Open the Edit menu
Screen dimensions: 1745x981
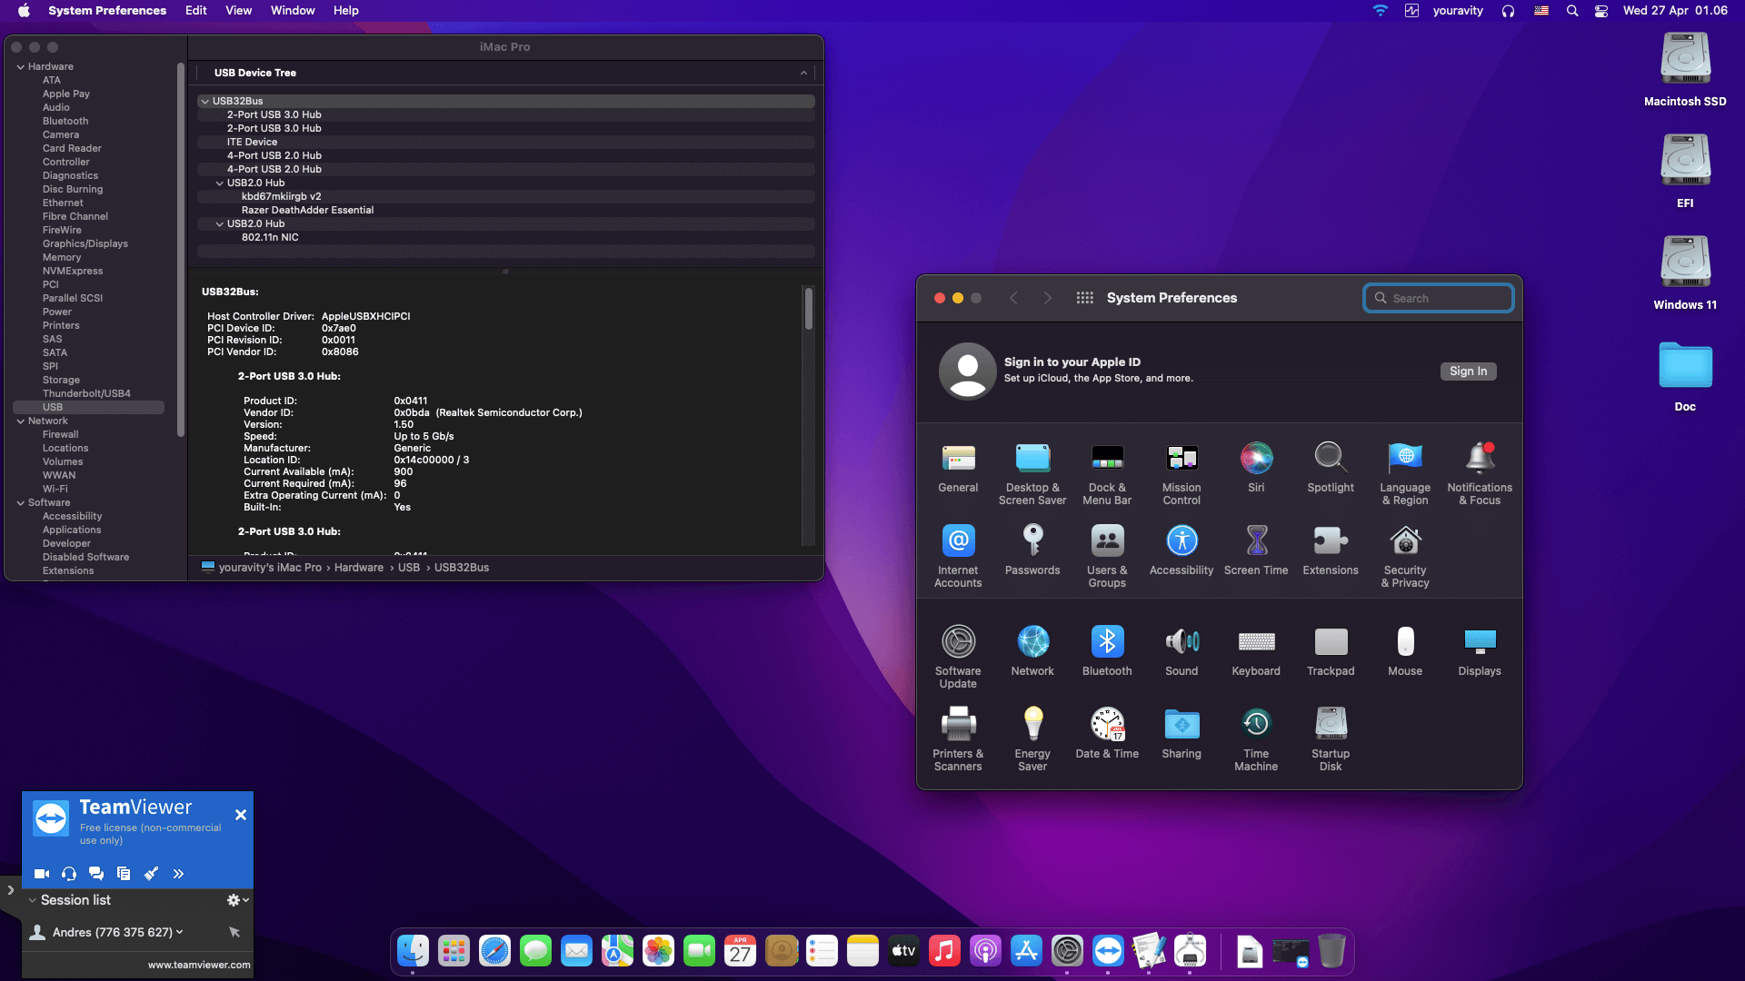[195, 11]
